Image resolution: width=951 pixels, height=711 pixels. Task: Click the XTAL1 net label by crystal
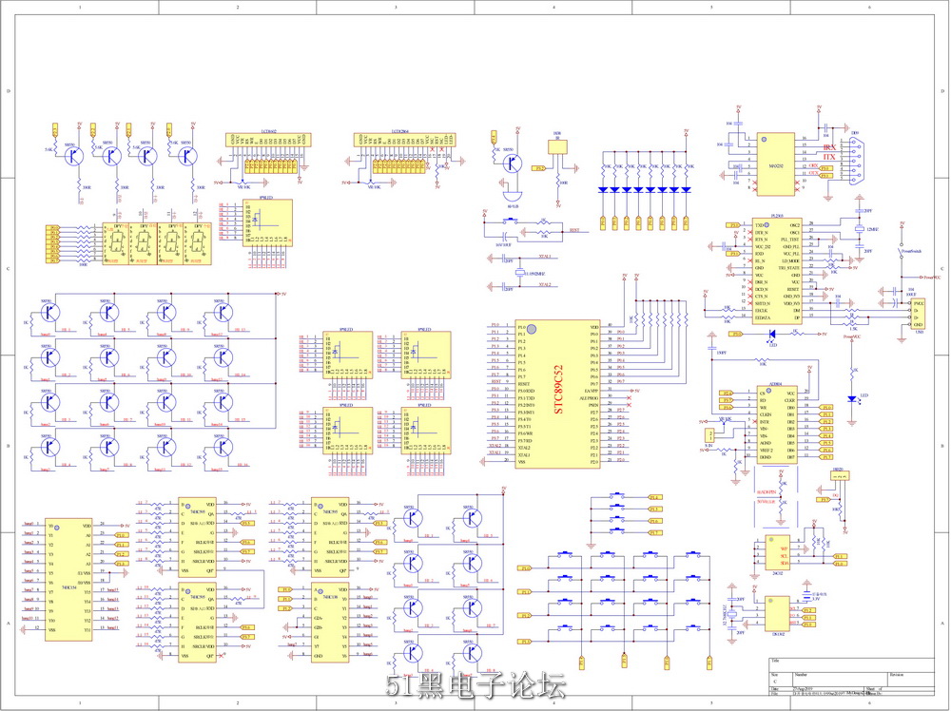[545, 257]
